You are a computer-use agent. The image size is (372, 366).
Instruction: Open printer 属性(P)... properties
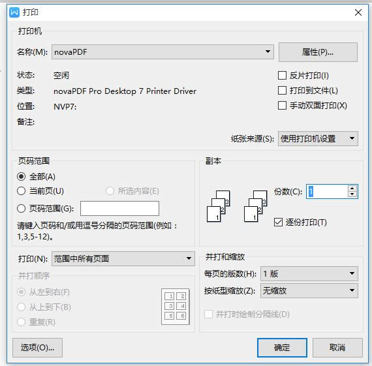pyautogui.click(x=318, y=52)
